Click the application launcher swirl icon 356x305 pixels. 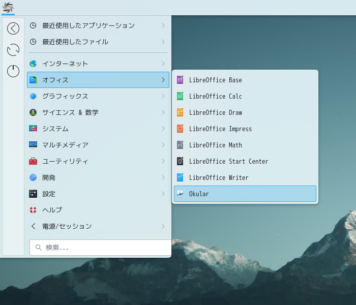click(8, 7)
